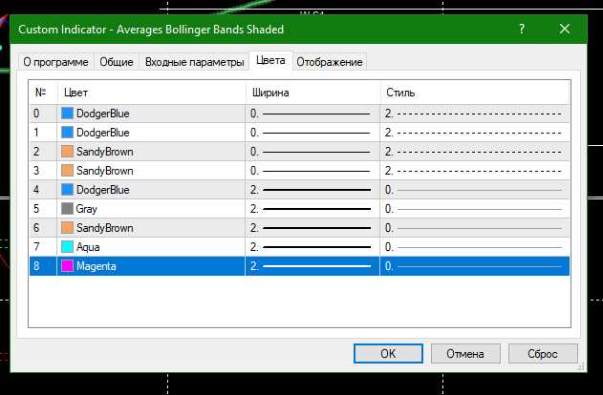Click the Magenta color swatch in row 8

coord(67,265)
